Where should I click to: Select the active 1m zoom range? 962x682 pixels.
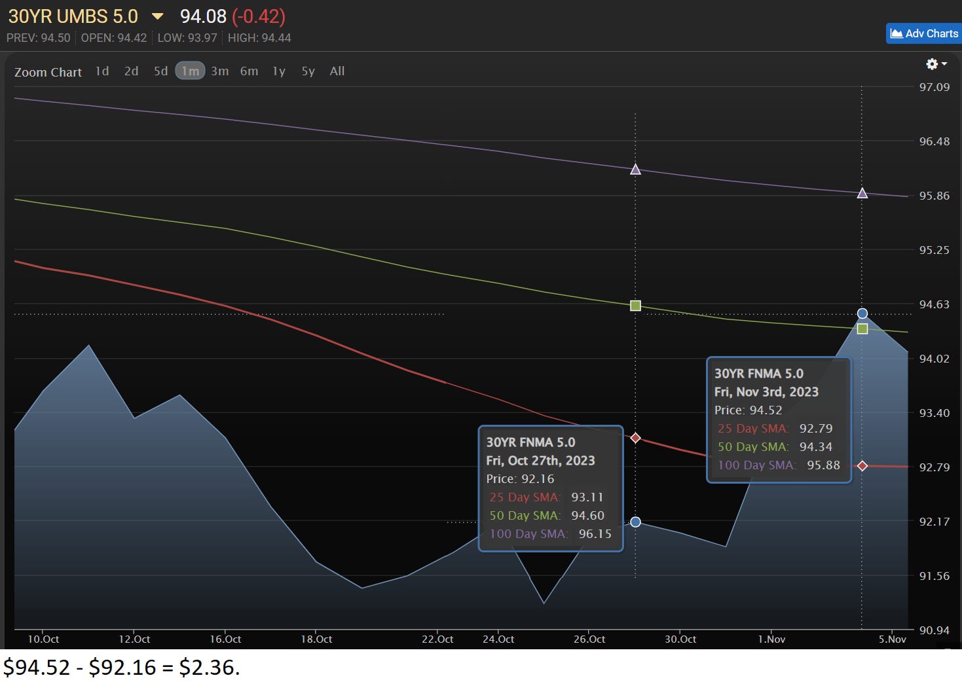tap(190, 71)
